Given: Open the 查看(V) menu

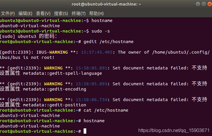Looking at the screenshot, I should coord(43,13).
